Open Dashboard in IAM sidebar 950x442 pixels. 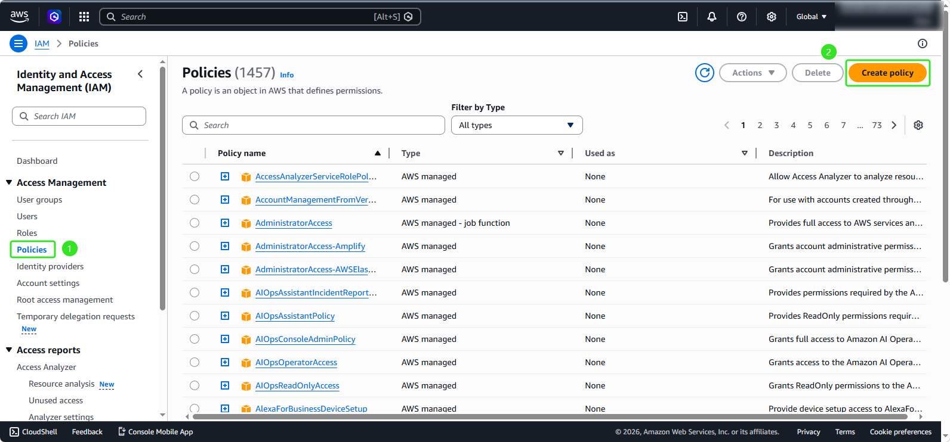click(x=37, y=161)
